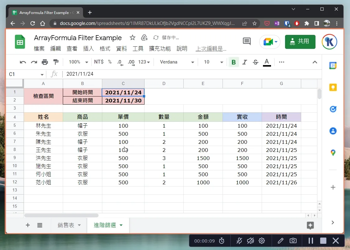Decrease decimal places button

click(120, 62)
